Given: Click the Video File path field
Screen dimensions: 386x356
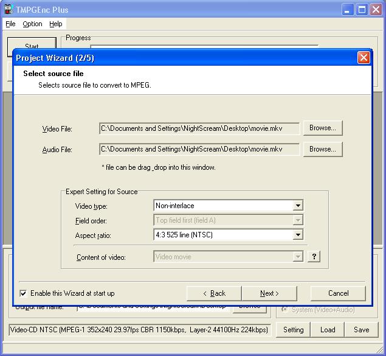Looking at the screenshot, I should (x=199, y=128).
